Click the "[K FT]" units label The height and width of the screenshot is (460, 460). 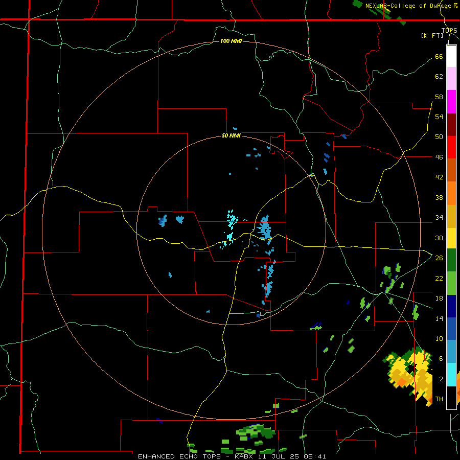432,35
